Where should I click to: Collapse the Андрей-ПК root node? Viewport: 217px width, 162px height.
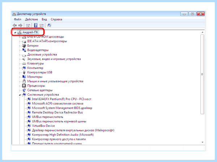point(15,32)
